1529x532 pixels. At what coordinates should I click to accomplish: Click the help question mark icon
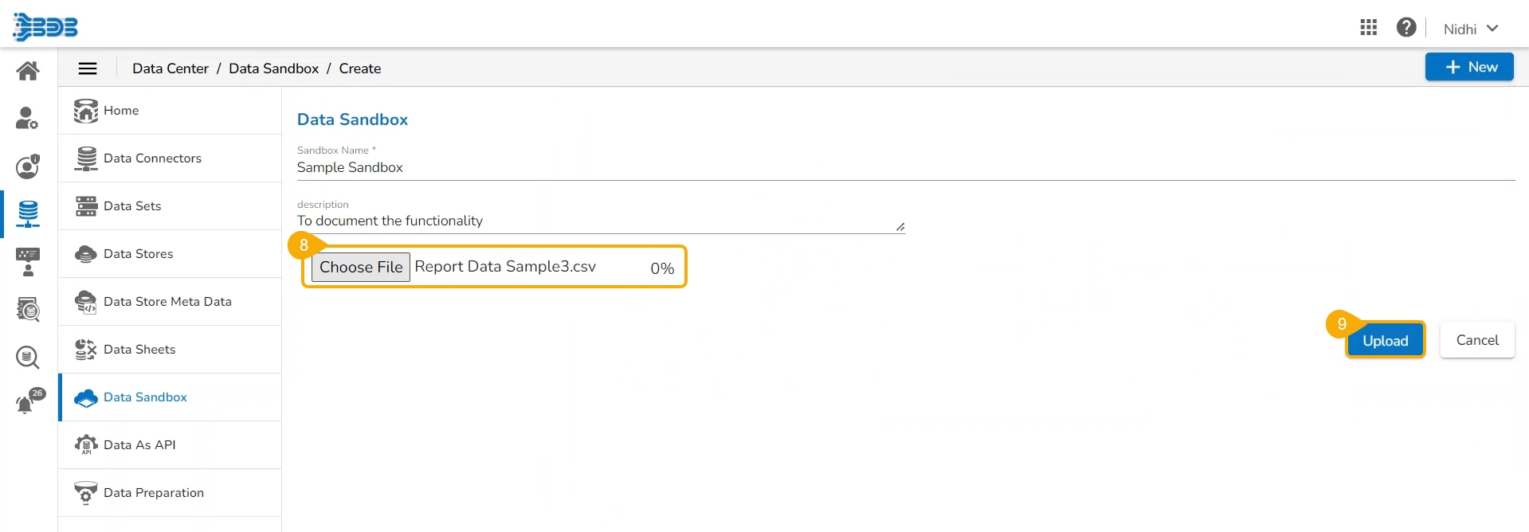click(1406, 28)
